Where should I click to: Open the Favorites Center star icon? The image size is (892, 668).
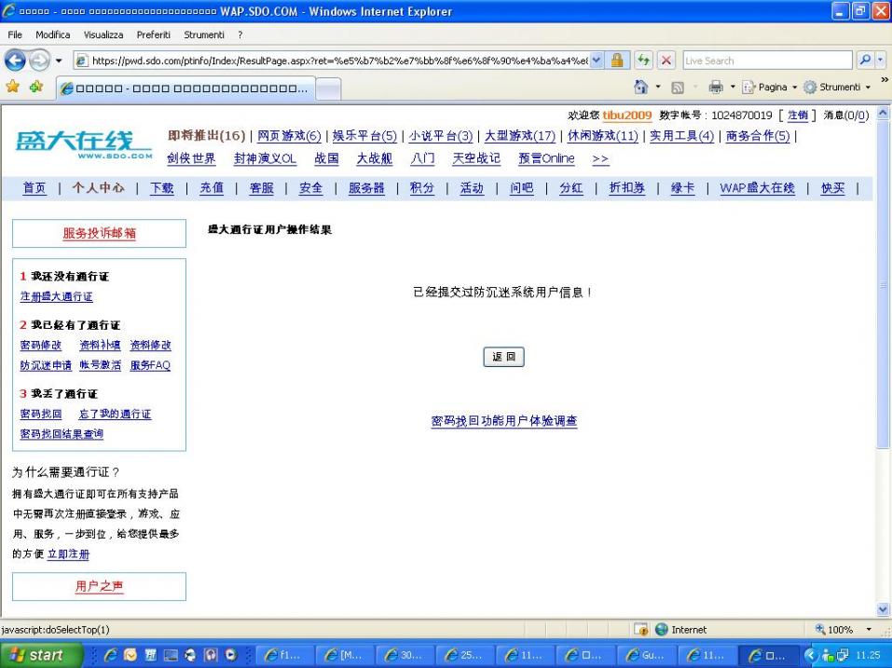click(12, 87)
